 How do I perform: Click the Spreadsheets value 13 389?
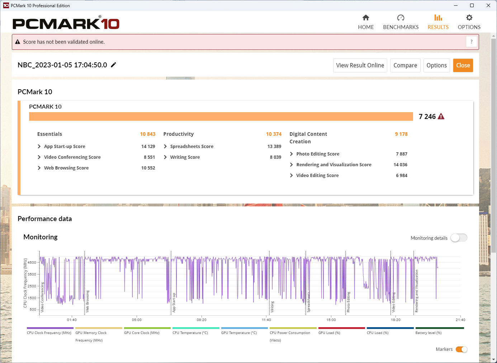[274, 147]
